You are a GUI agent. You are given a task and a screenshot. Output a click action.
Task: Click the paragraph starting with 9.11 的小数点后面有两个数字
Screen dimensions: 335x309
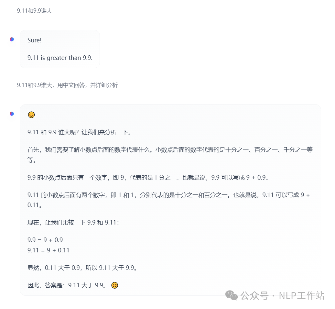(168, 200)
